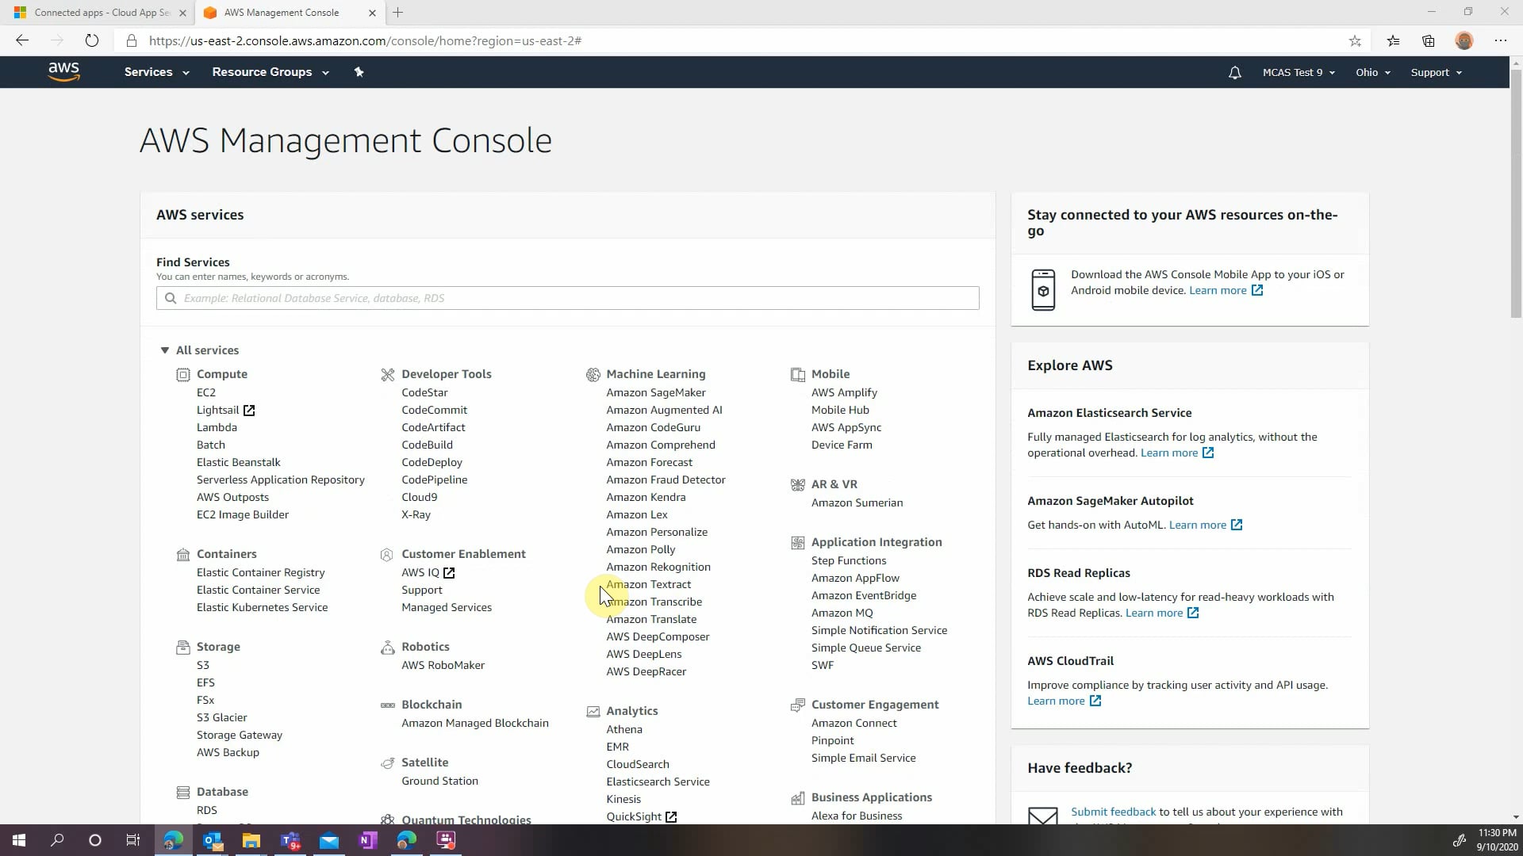Screen dimensions: 1523x856
Task: Click the pin shortcuts icon in navbar
Action: coord(359,72)
